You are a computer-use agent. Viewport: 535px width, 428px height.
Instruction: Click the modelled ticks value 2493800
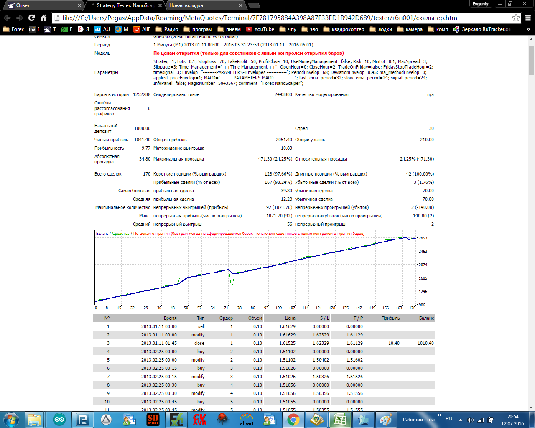pos(283,94)
